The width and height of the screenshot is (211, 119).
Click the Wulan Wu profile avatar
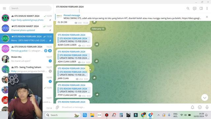coord(5,59)
